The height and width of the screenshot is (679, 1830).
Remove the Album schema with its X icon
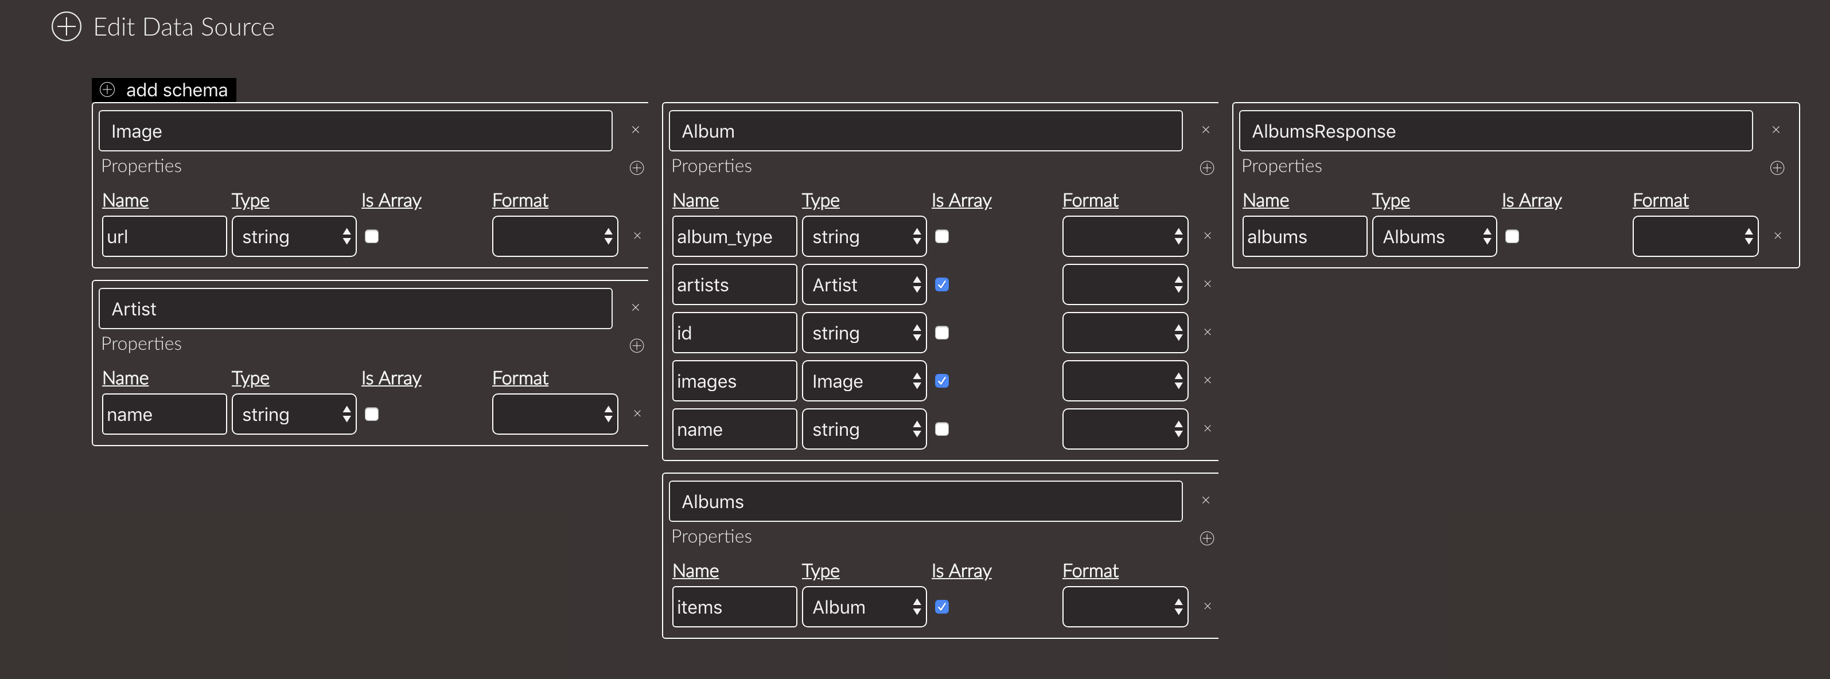click(x=1205, y=130)
